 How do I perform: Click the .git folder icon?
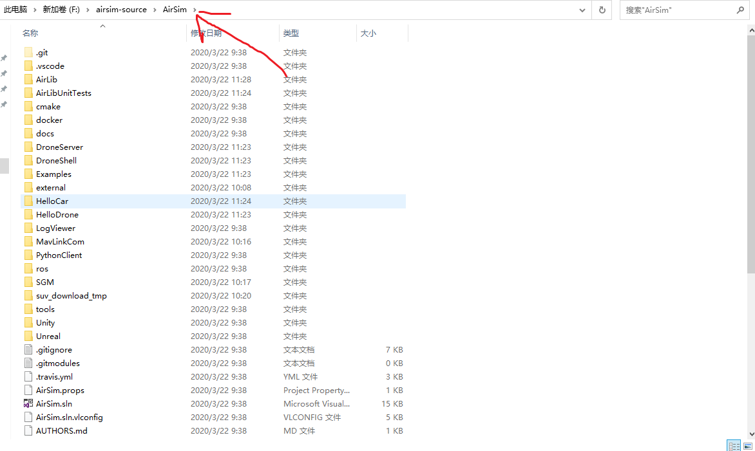[x=28, y=52]
